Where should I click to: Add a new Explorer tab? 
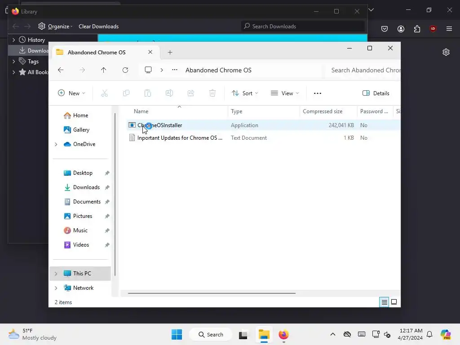pyautogui.click(x=170, y=53)
